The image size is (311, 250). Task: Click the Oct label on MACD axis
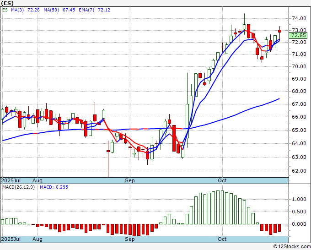[222, 239]
